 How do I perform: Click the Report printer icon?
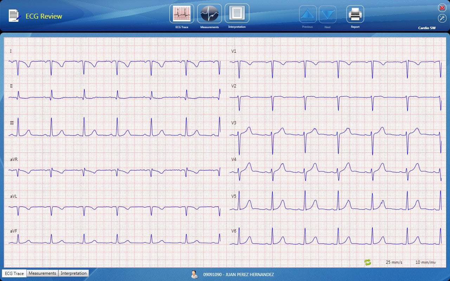[355, 14]
